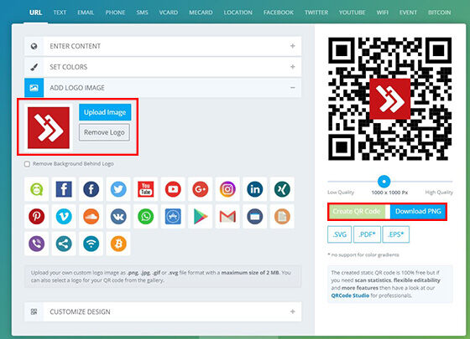This screenshot has width=470, height=339.
Task: Click the image icon beside Add Logo Image
Action: [34, 88]
